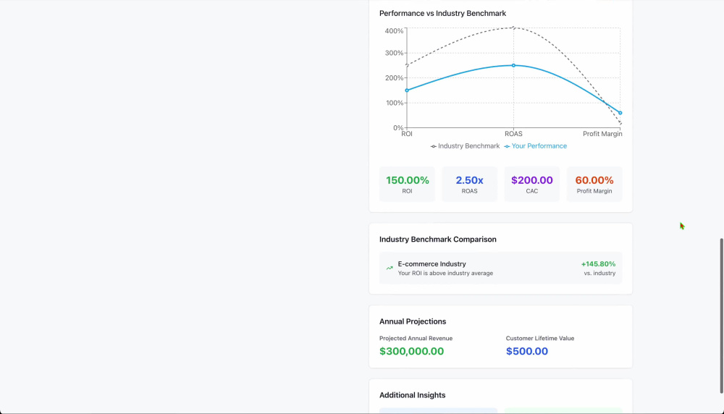
Task: Click the 0% y-axis label
Action: [398, 128]
